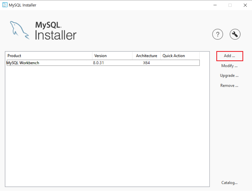
Task: Minimize the MySQL Installer window
Action: [x=215, y=5]
